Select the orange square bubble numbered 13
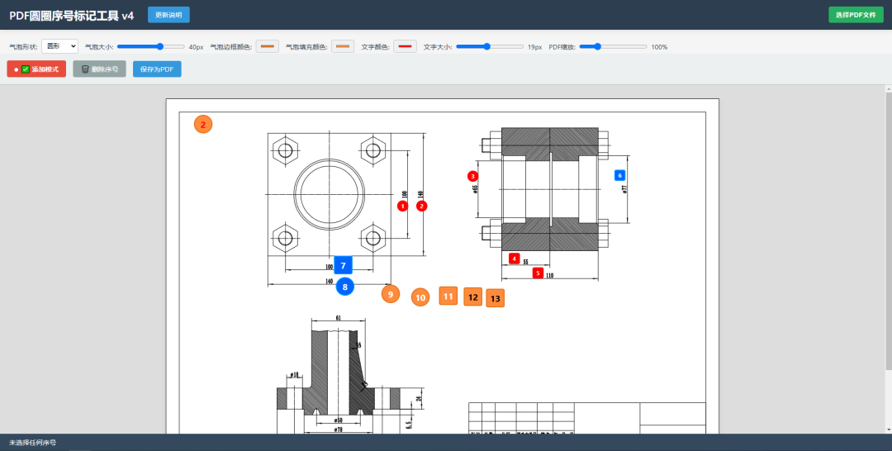The height and width of the screenshot is (451, 892). point(495,298)
